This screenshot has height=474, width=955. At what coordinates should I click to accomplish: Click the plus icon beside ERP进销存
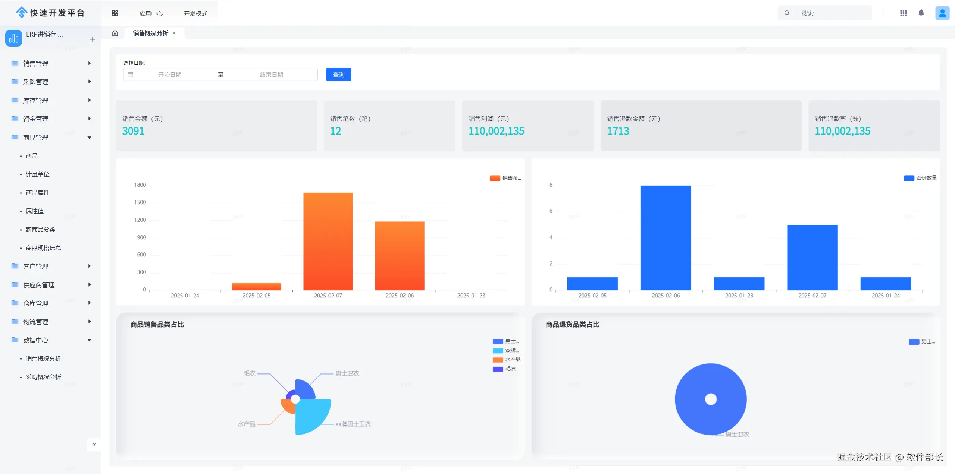[93, 39]
